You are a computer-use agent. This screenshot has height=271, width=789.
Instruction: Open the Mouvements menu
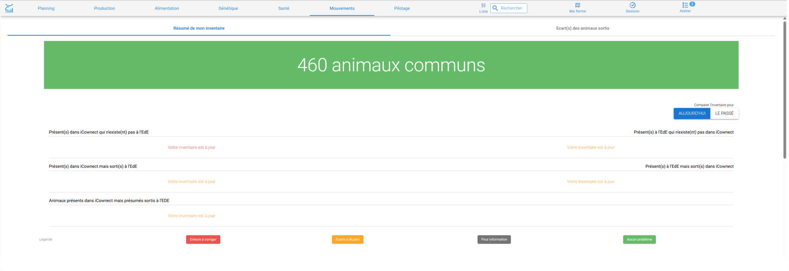342,8
